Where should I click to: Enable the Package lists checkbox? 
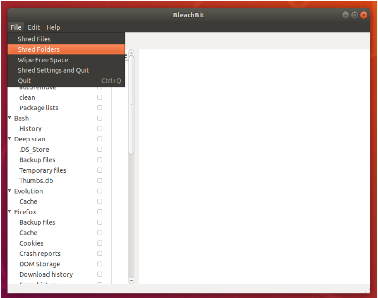click(100, 108)
